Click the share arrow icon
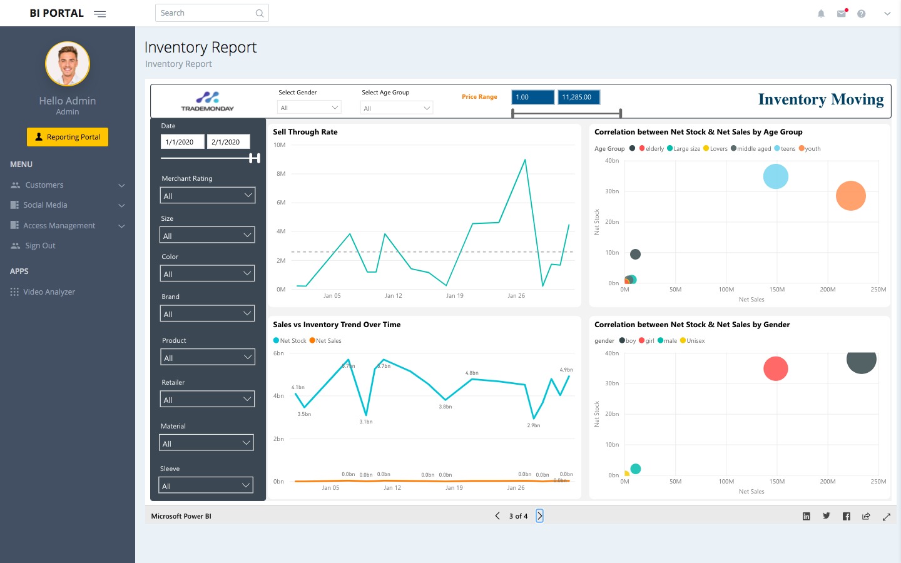 point(867,516)
